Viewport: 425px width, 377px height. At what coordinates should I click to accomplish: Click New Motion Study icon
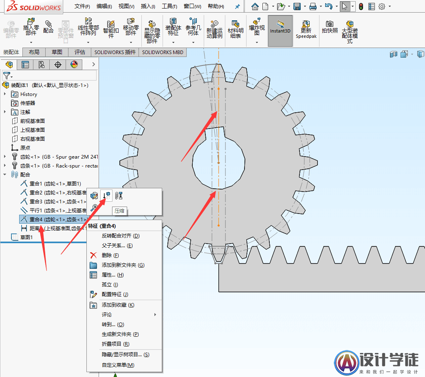tap(214, 29)
